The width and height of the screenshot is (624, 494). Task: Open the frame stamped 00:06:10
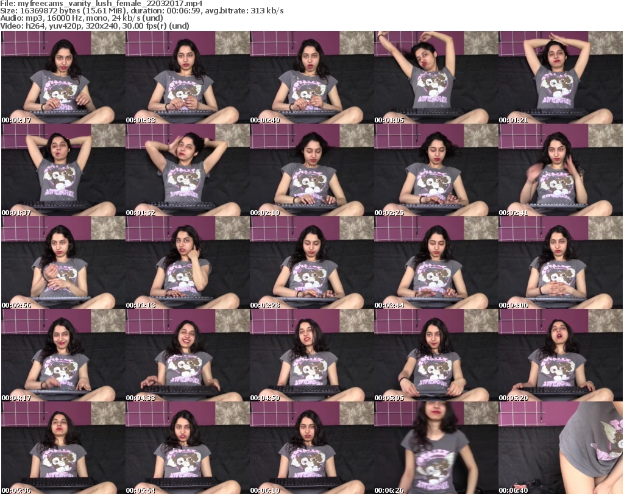312,448
